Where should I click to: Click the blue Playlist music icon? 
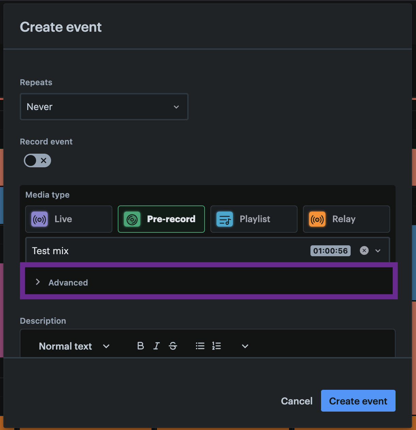click(x=225, y=219)
